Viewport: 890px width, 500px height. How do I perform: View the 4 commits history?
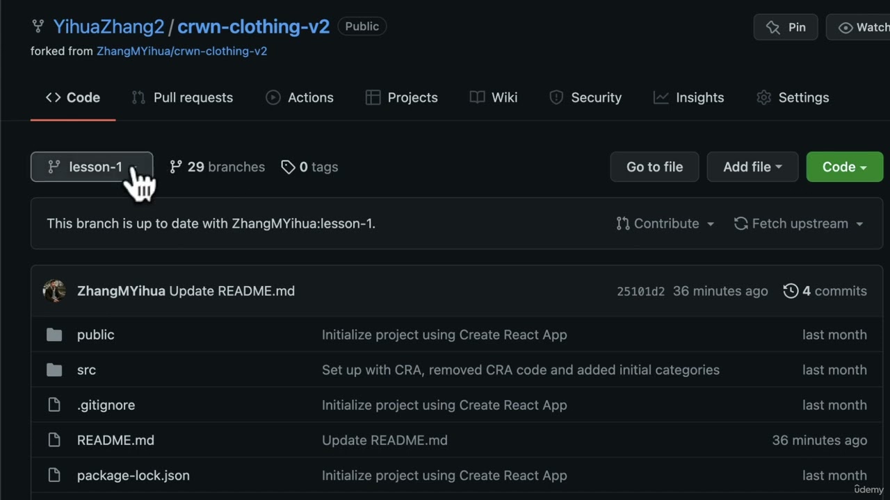point(825,291)
